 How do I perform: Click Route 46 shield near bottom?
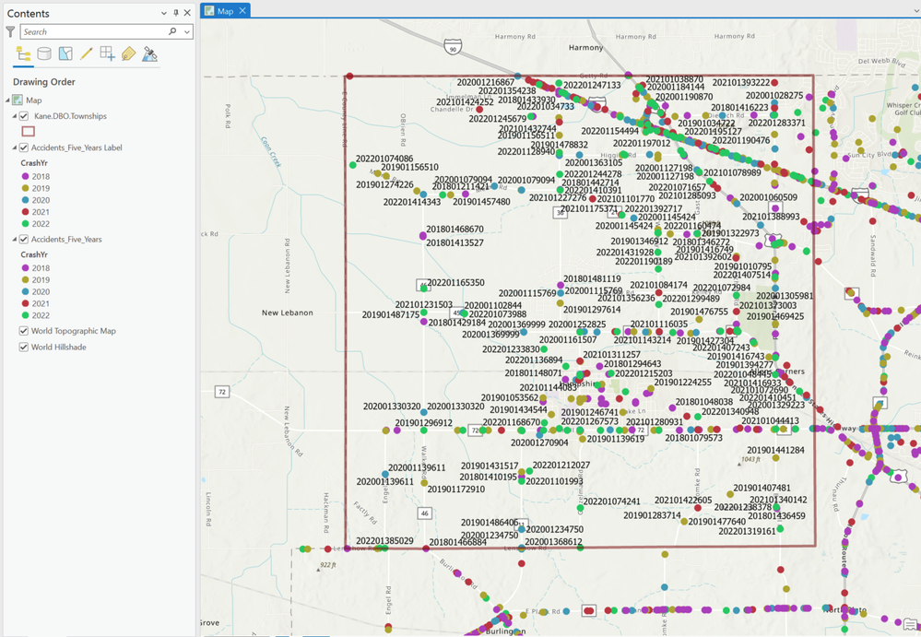coord(425,513)
